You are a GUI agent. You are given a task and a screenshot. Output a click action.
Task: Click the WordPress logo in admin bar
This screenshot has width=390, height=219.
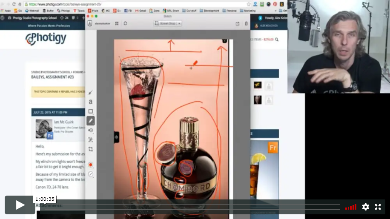coord(3,18)
